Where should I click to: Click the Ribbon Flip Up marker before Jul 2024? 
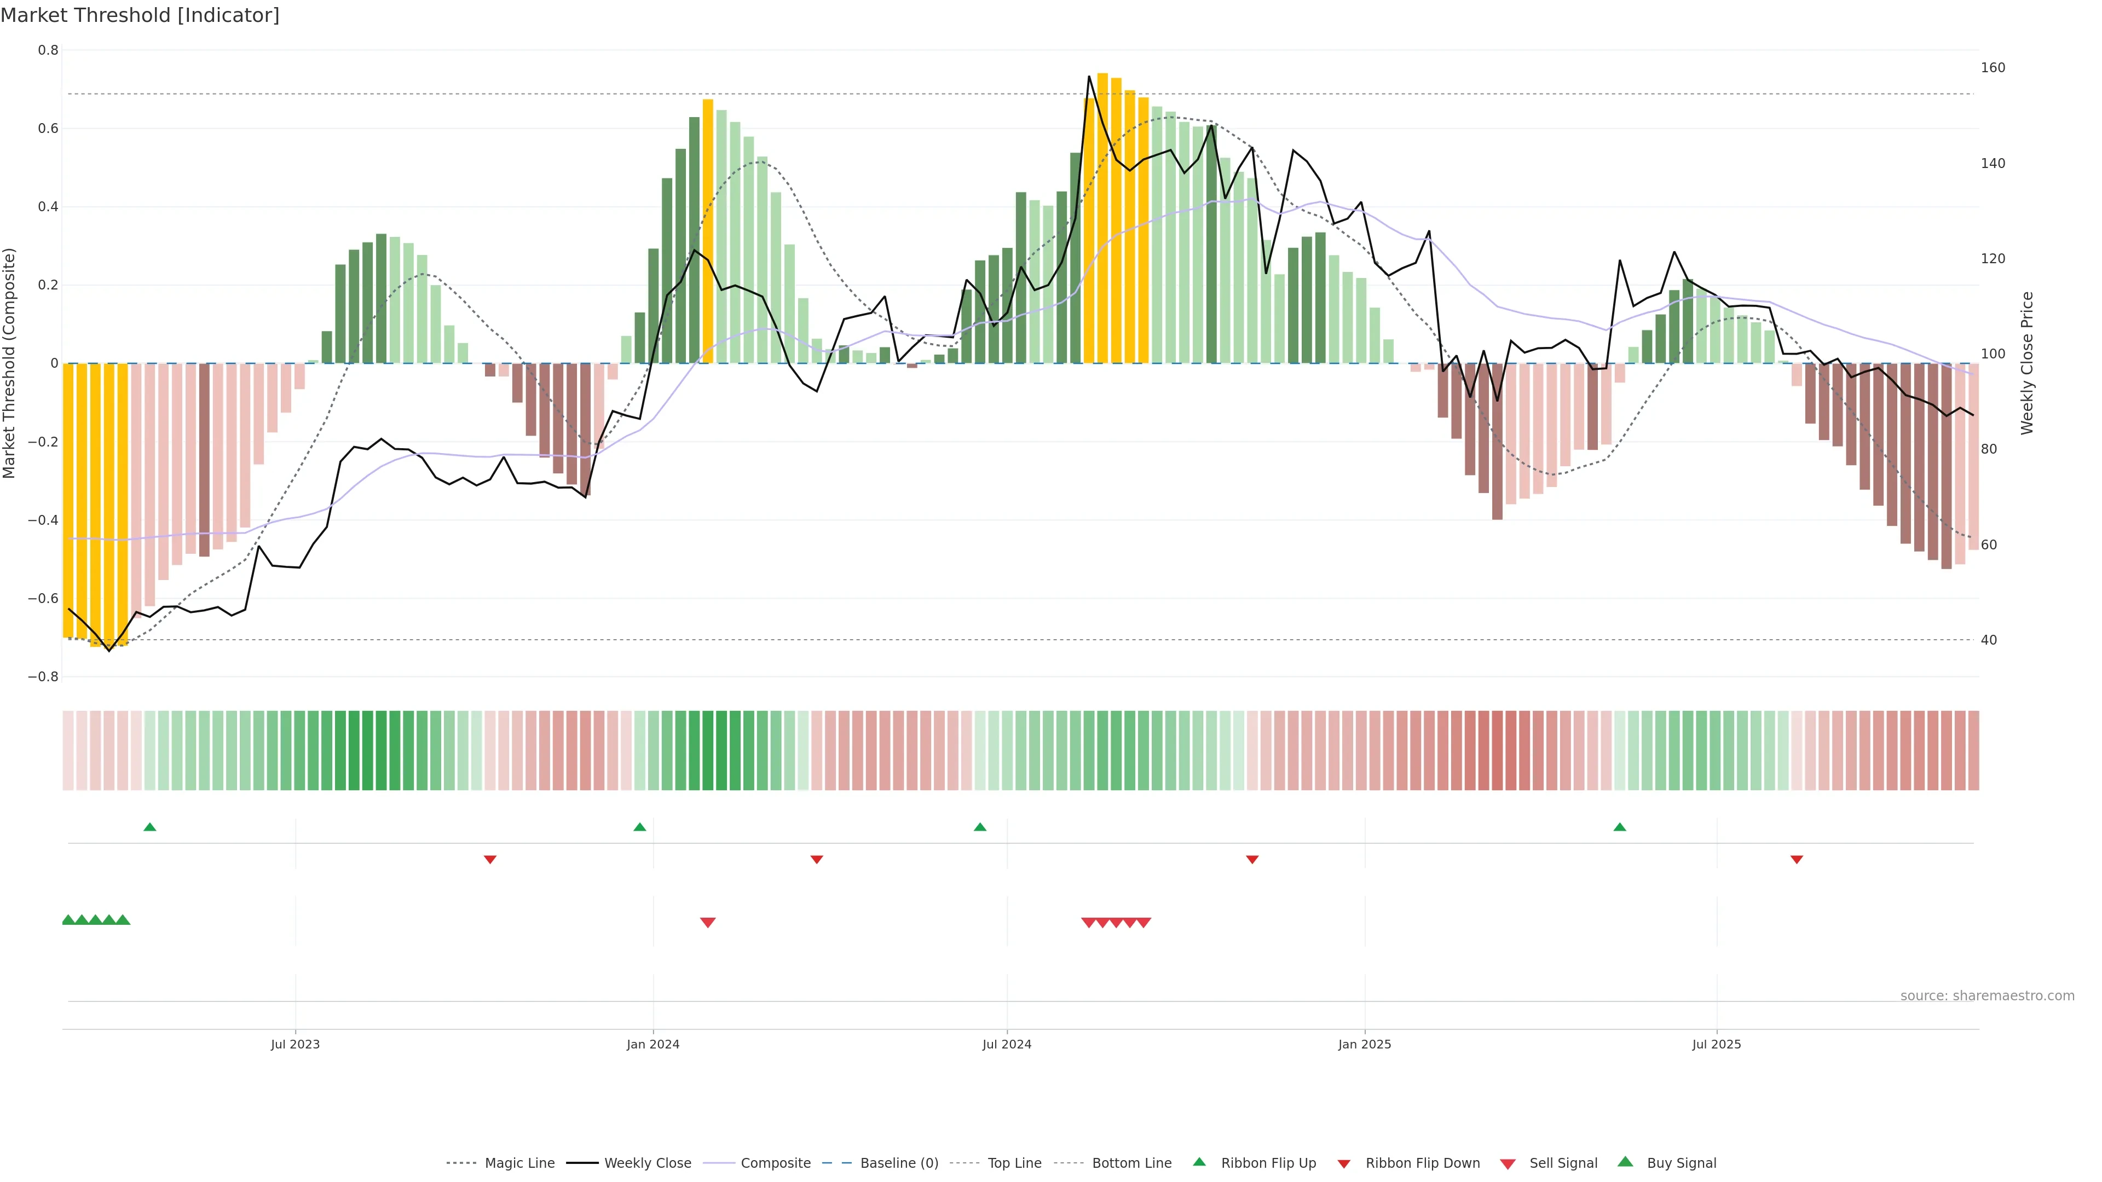[x=980, y=827]
